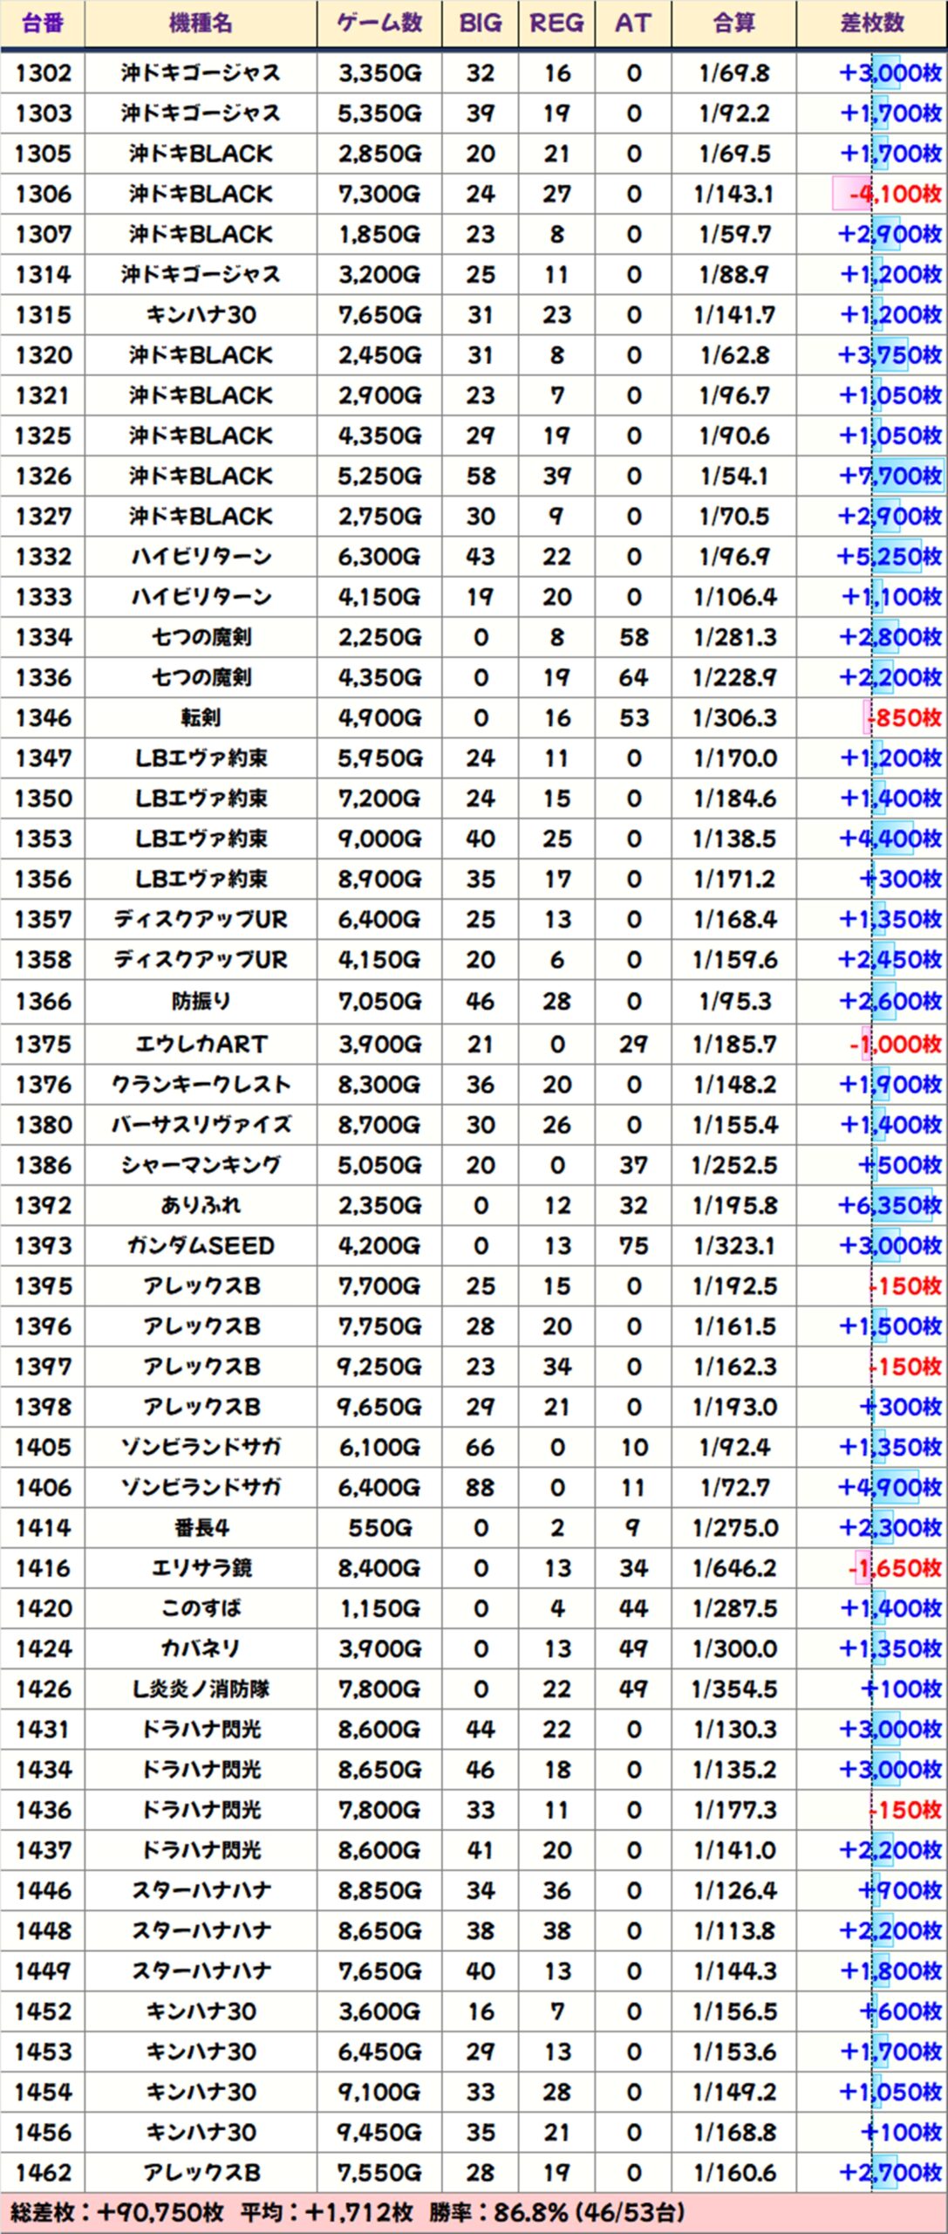Click ガンダムSEED machine name
This screenshot has height=2234, width=948.
coord(201,1246)
